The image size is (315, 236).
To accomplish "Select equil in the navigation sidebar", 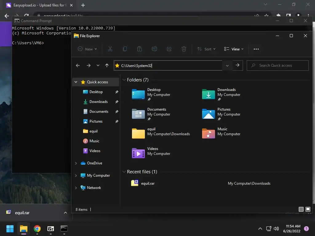I will (94, 131).
